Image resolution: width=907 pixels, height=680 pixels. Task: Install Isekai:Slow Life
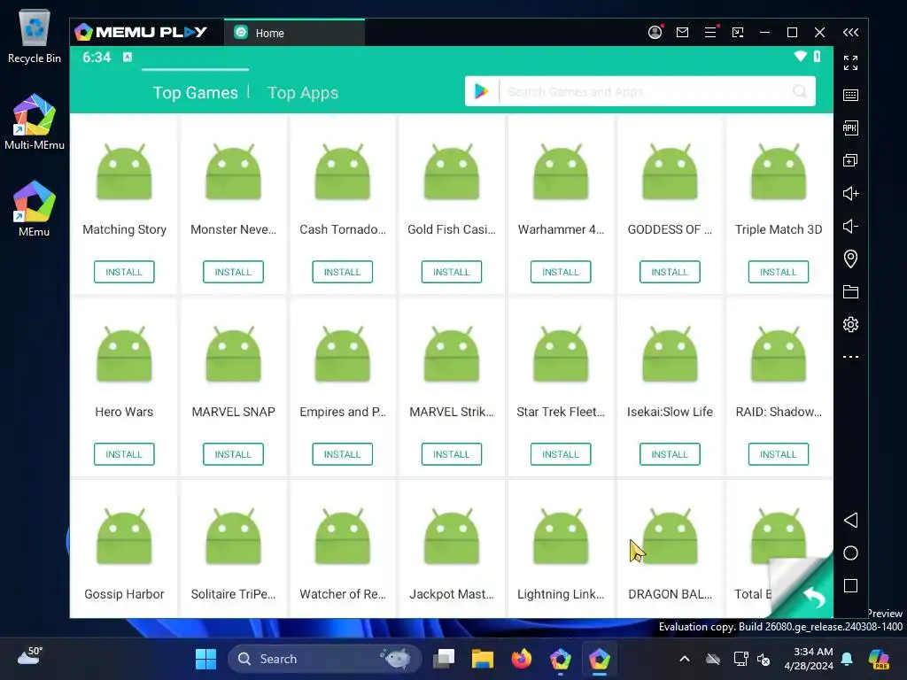(670, 454)
